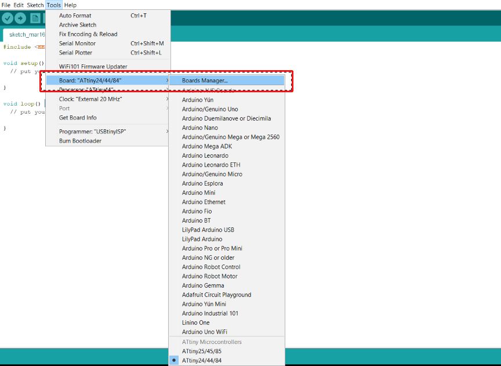
Task: Select Arduino Leonardo board
Action: [227, 155]
